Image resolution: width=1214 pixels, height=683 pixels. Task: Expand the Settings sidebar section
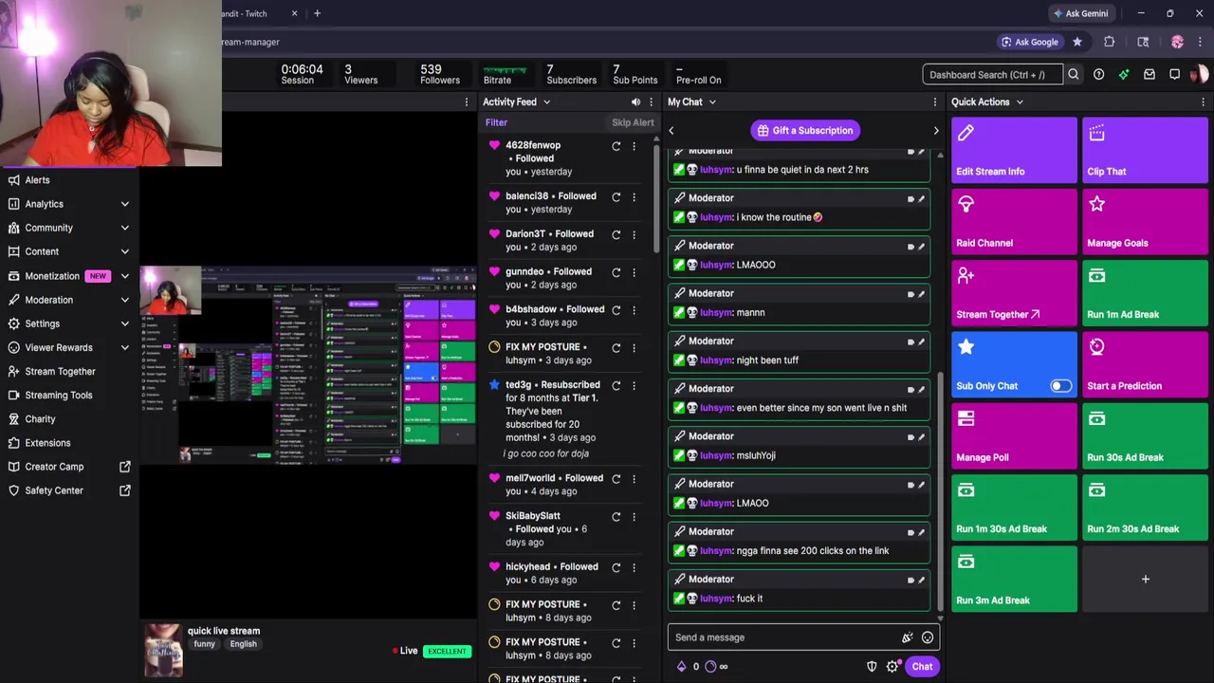click(124, 323)
